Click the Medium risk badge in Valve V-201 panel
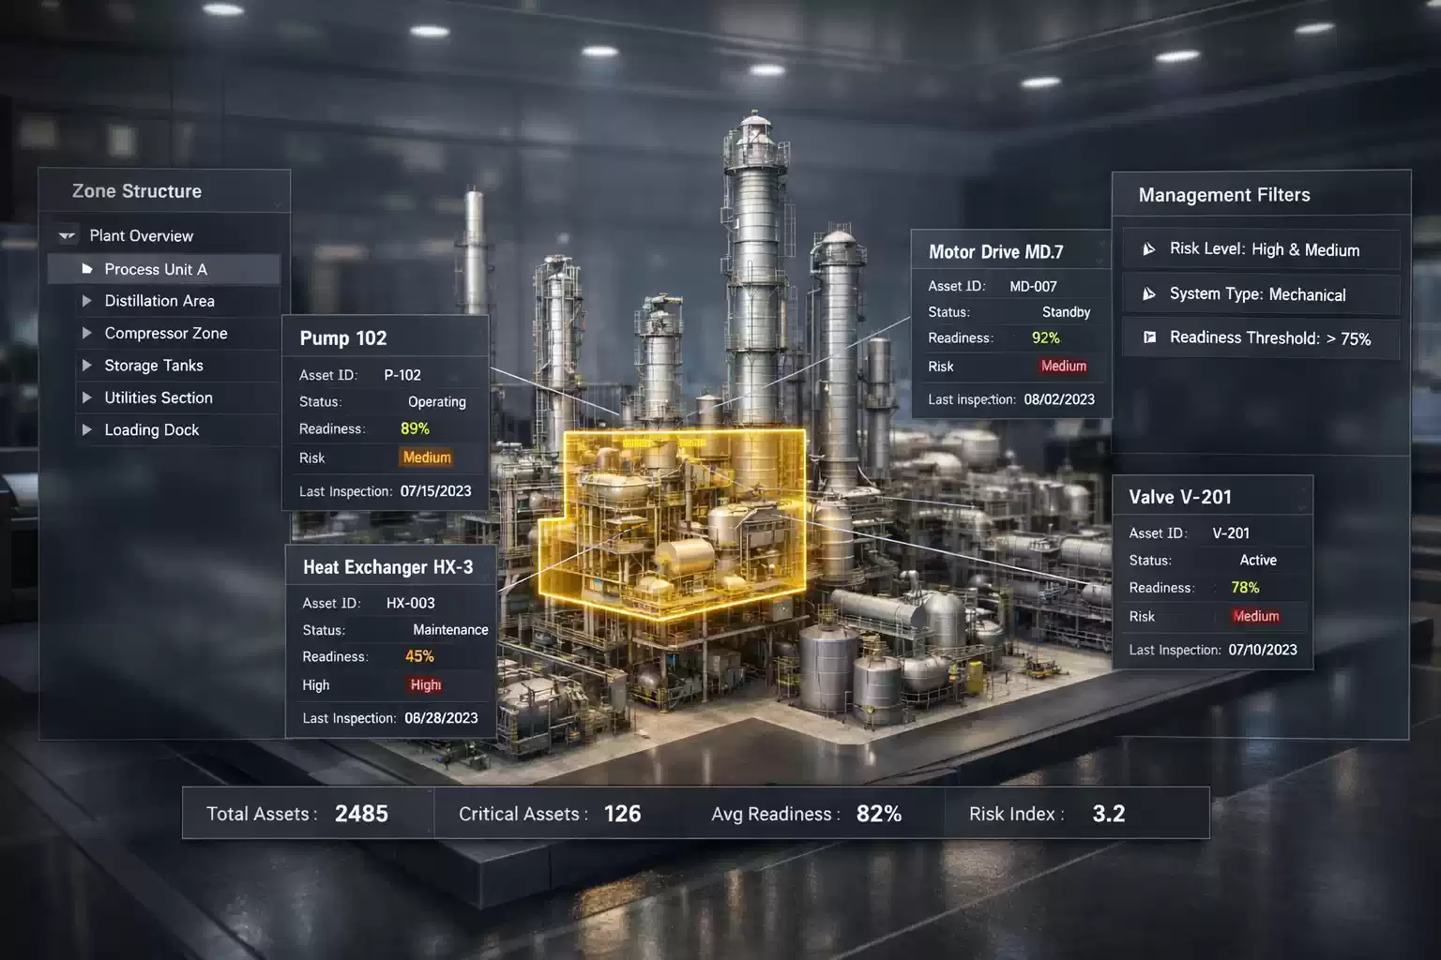Viewport: 1441px width, 960px height. pyautogui.click(x=1255, y=616)
